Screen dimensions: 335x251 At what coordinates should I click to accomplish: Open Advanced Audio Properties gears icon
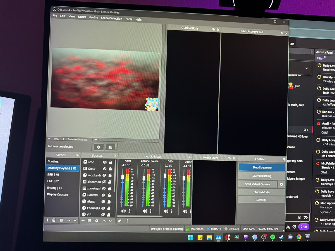pyautogui.click(x=120, y=221)
